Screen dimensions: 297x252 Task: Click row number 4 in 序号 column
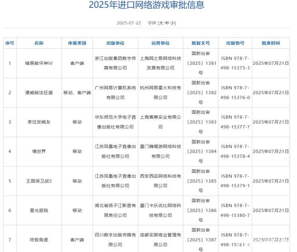(10, 152)
